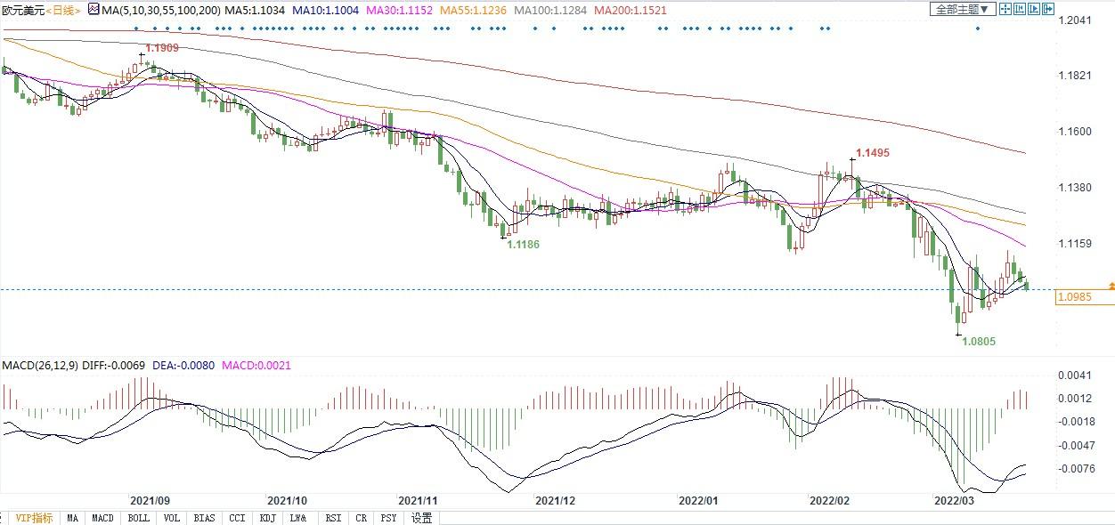Switch to the BOLL indicator tab

click(x=139, y=518)
